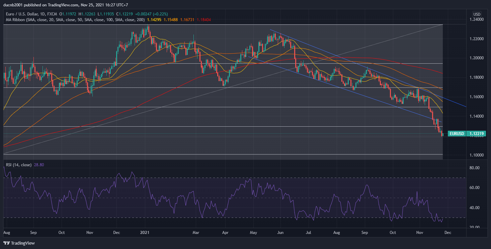Click the 60.00 RSI axis label
This screenshot has width=491, height=249.
475,188
